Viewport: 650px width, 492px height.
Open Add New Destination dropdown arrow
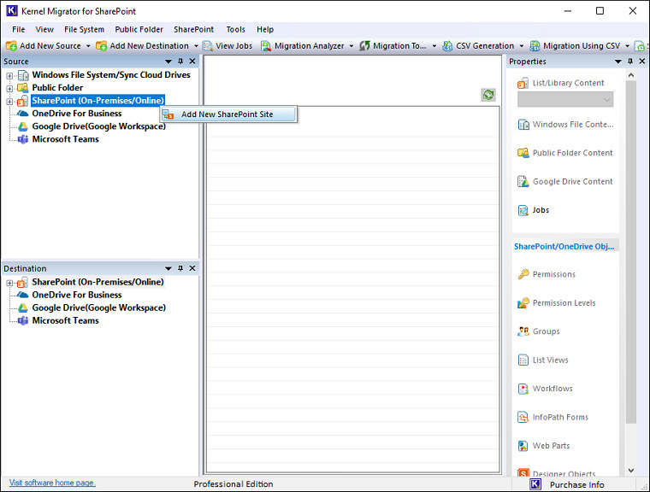196,46
